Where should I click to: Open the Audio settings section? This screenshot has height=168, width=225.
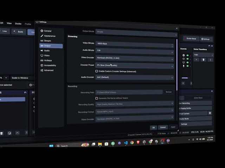[45, 50]
